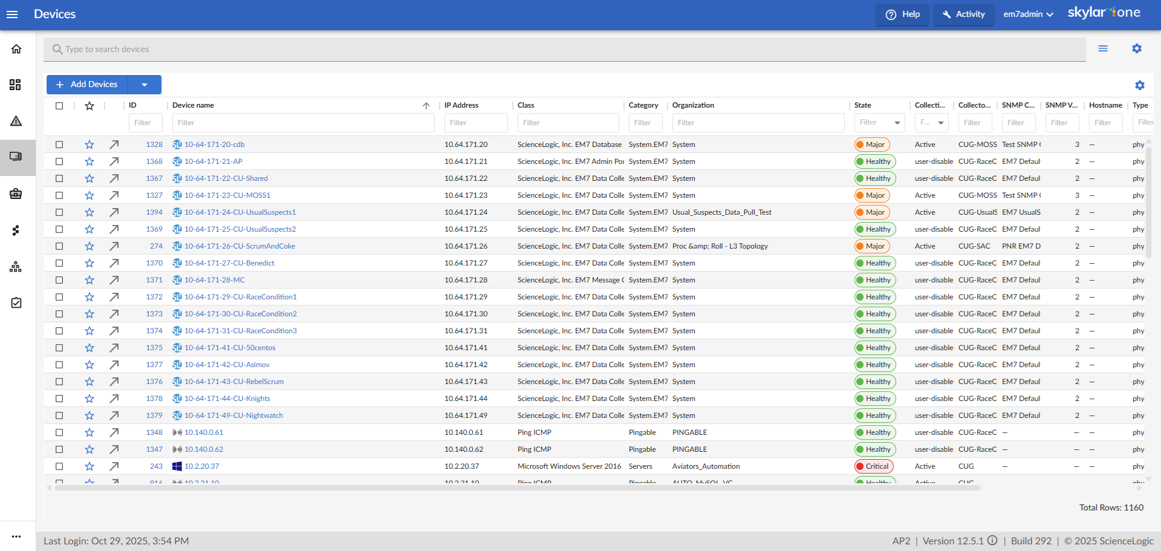Open the 10-64-171-41-CU-50centos device link

coord(230,348)
